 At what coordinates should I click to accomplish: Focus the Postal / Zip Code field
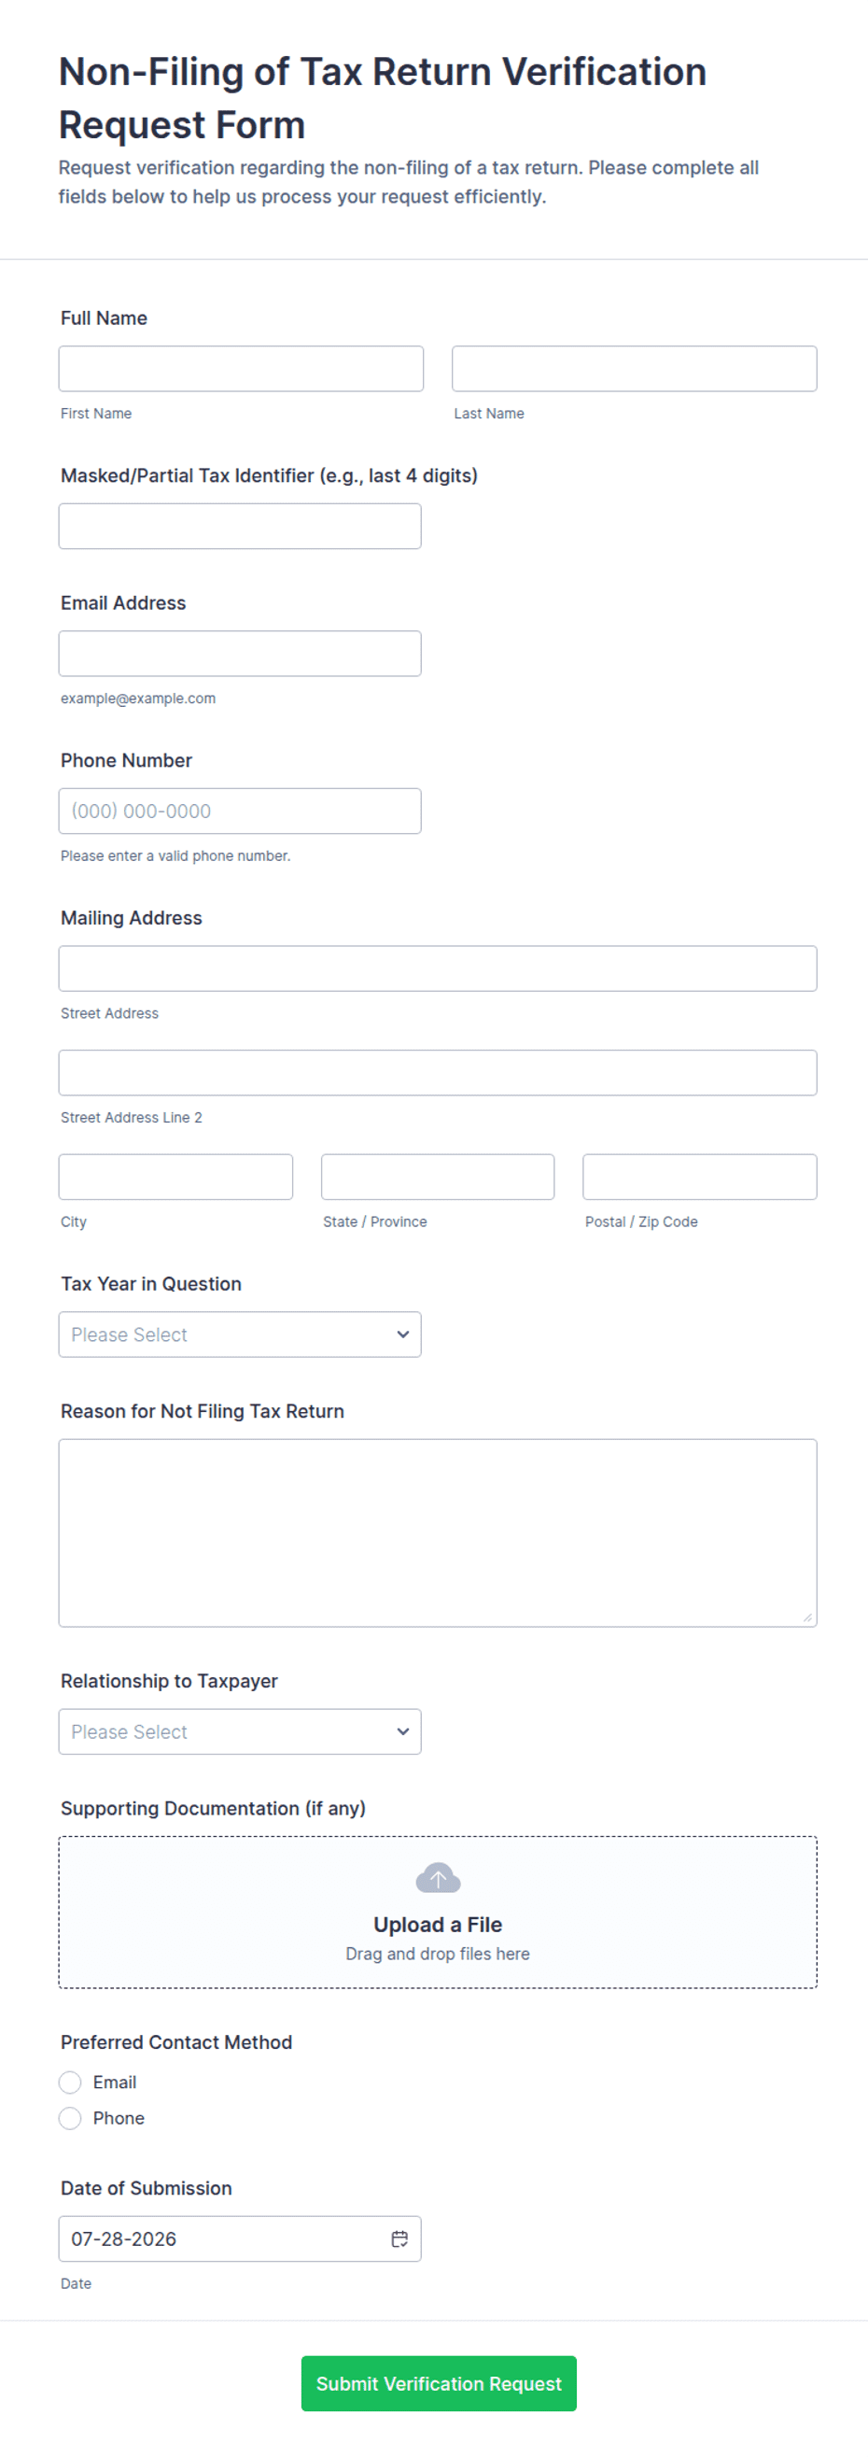click(x=699, y=1177)
